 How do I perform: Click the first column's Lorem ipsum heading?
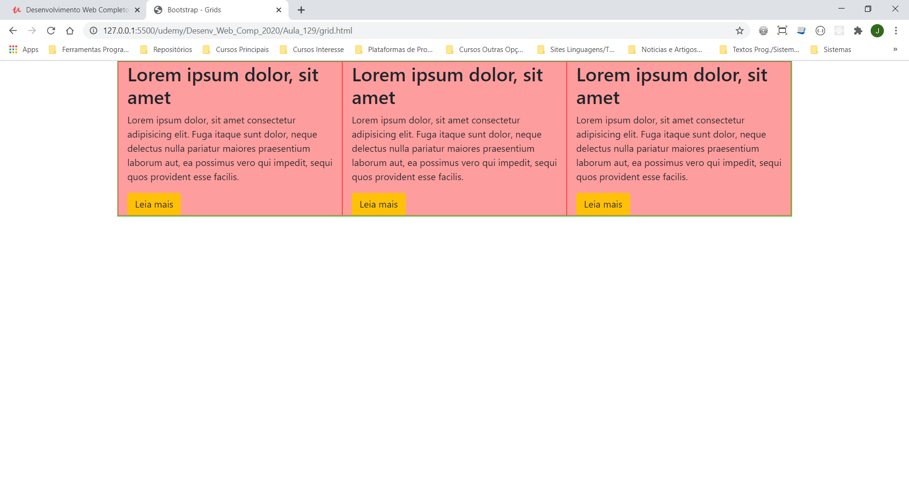(x=223, y=87)
